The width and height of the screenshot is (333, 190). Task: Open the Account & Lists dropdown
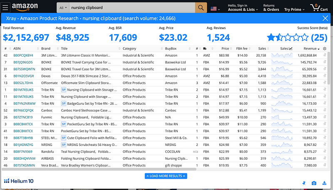pos(243,7)
